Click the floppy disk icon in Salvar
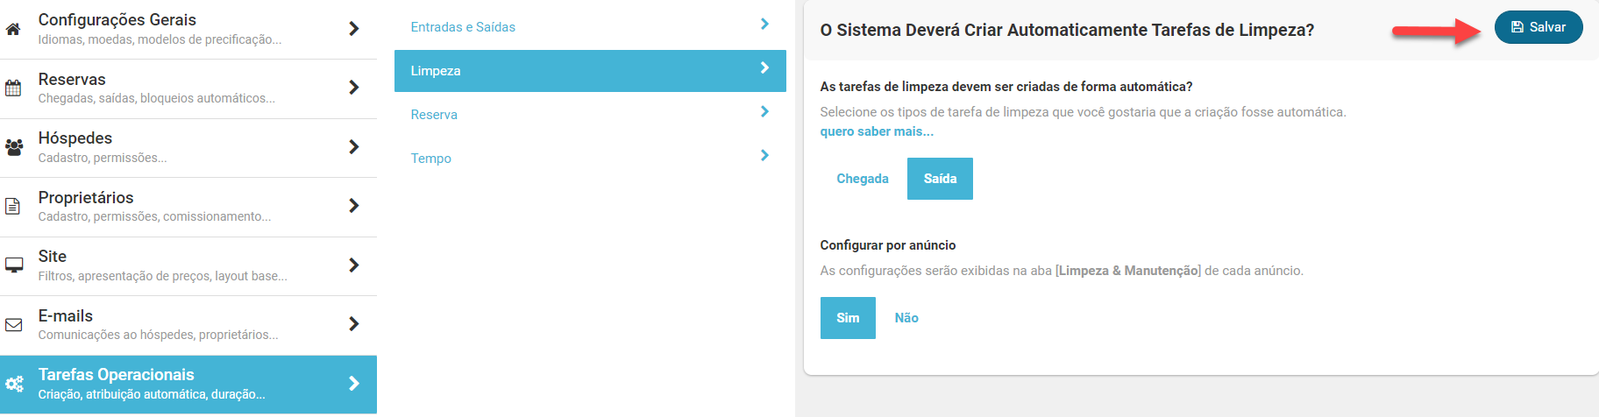Image resolution: width=1599 pixels, height=417 pixels. click(x=1517, y=27)
